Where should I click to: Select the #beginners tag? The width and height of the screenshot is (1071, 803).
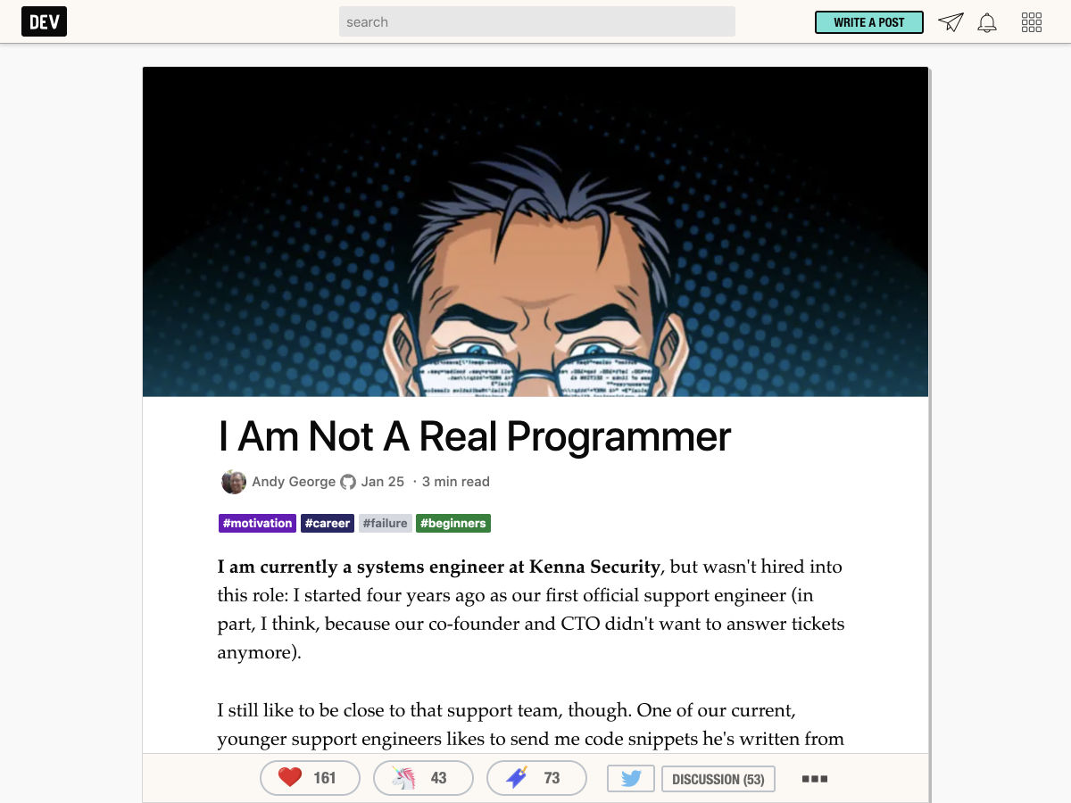(453, 523)
